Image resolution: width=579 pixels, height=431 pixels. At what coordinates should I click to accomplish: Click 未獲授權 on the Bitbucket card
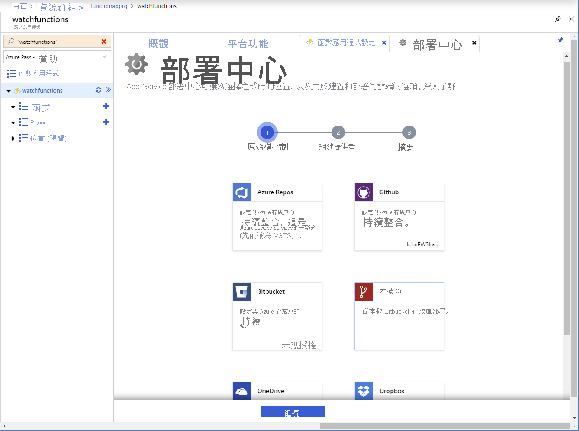[299, 345]
